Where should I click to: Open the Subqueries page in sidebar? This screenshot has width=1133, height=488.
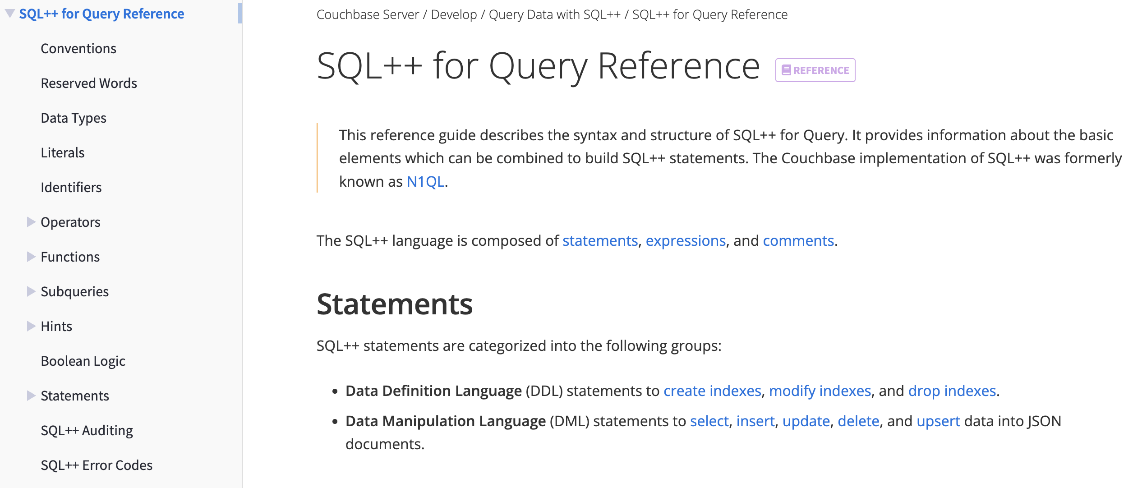[x=75, y=292]
